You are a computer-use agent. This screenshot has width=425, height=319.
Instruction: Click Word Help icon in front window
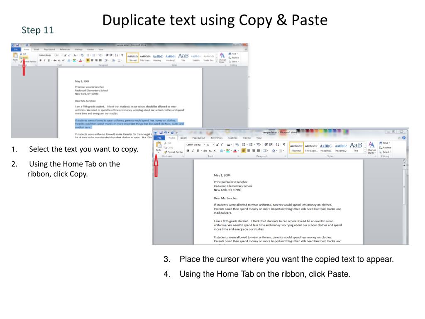[404, 137]
